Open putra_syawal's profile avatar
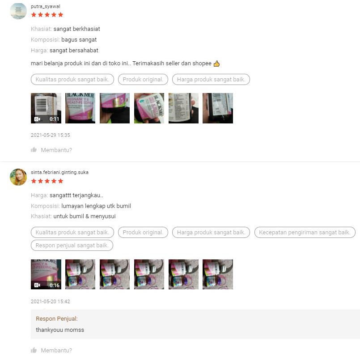The image size is (360, 360). (18, 11)
